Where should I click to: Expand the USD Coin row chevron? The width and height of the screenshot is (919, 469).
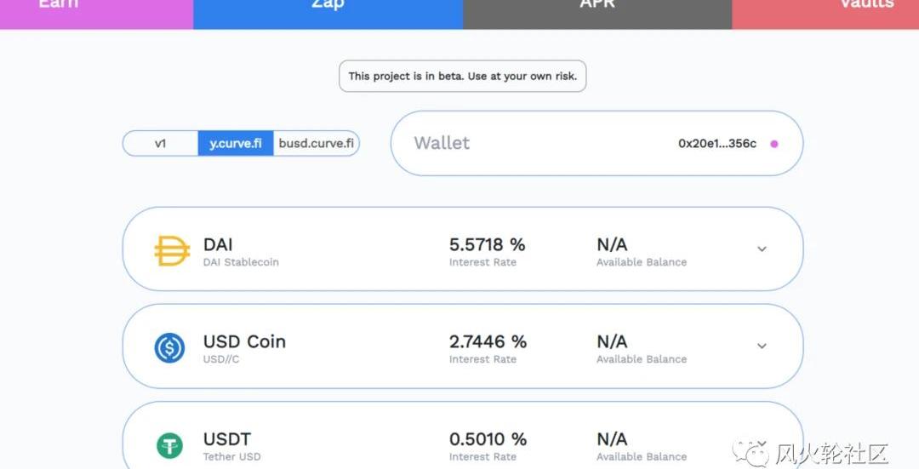[762, 346]
